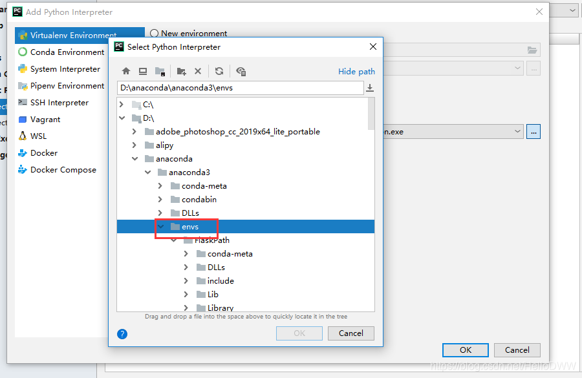The width and height of the screenshot is (582, 378).
Task: Click the file tree vertical scrollbar
Action: 371,114
